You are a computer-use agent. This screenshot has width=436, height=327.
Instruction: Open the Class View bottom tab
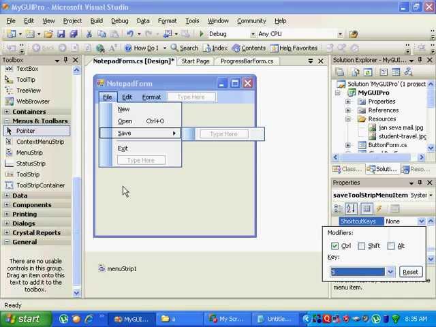click(347, 169)
